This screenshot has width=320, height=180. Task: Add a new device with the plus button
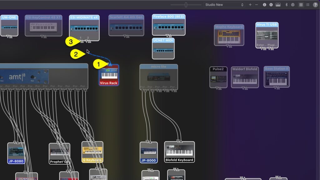click(x=250, y=5)
